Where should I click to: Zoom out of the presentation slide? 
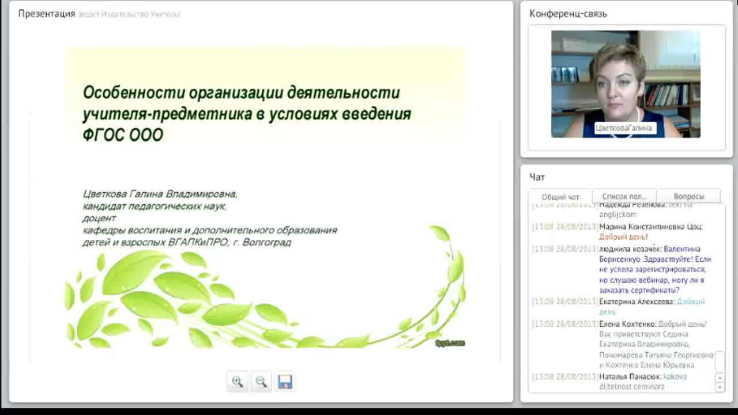click(261, 382)
